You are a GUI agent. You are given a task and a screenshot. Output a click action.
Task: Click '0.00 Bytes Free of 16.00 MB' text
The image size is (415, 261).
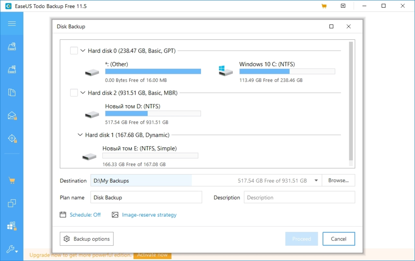pyautogui.click(x=136, y=80)
